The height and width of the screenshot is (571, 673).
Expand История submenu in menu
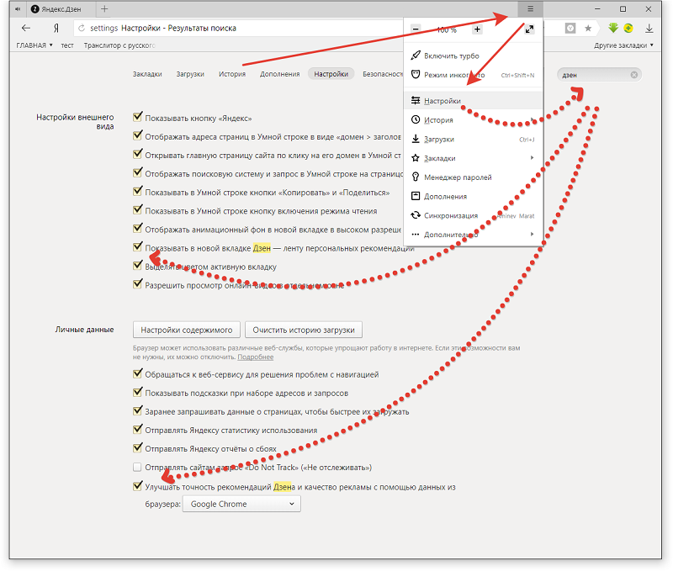pos(474,120)
